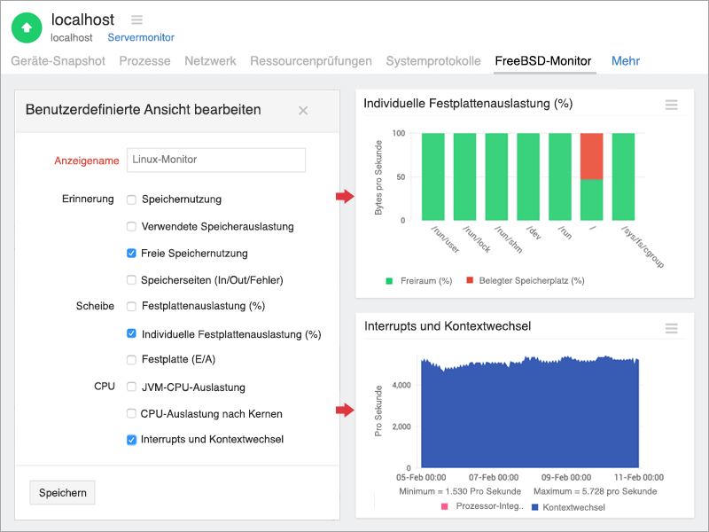
Task: Open the Systemprotokolle tab
Action: click(432, 61)
